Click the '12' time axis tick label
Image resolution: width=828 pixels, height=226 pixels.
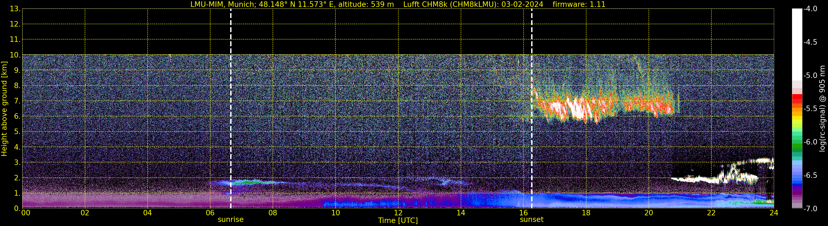pyautogui.click(x=398, y=213)
